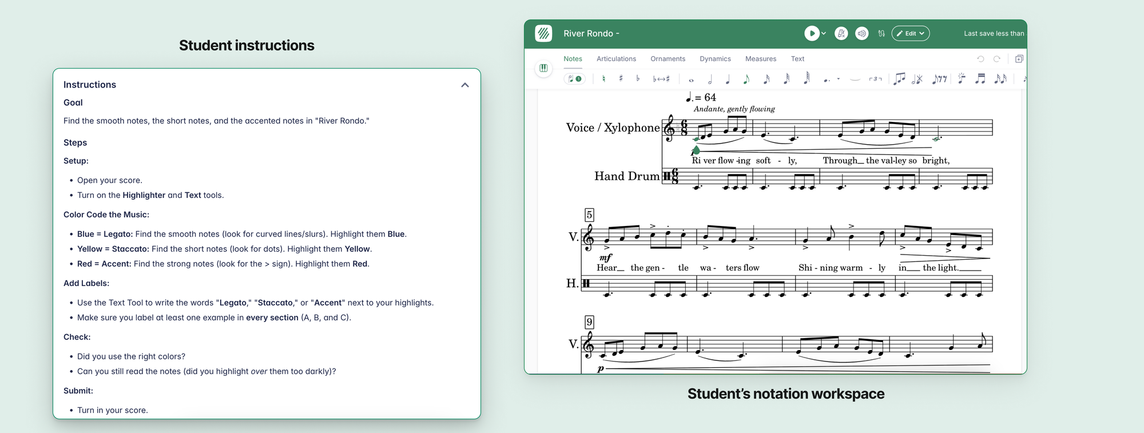The width and height of the screenshot is (1144, 433).
Task: Select the Text tab
Action: point(797,59)
